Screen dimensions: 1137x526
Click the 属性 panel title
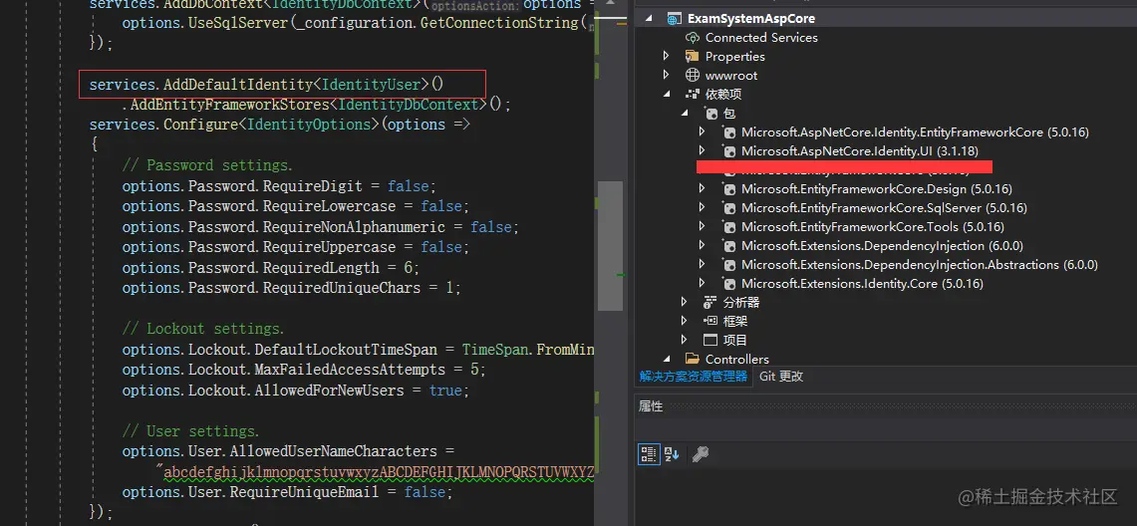651,406
